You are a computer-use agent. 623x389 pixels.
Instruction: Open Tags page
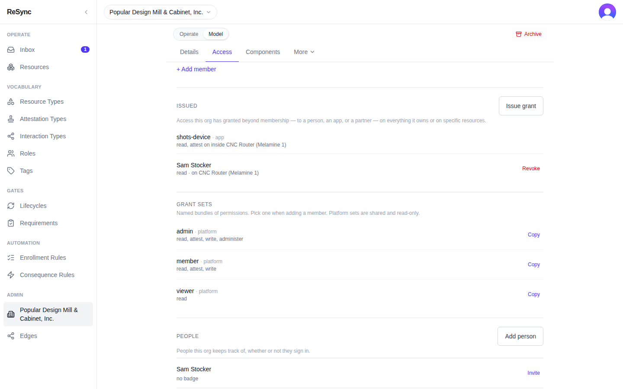click(x=48, y=171)
